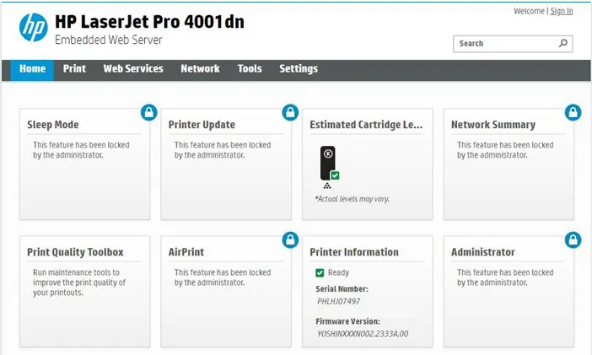This screenshot has height=355, width=592.
Task: Click the AirPrint lock icon
Action: [x=290, y=239]
